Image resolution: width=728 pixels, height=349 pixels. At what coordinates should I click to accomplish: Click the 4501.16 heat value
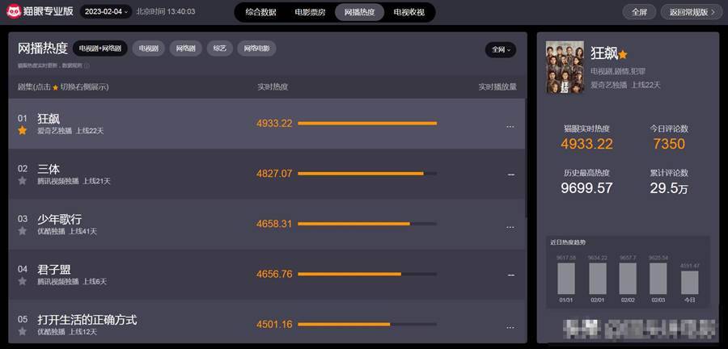[274, 325]
